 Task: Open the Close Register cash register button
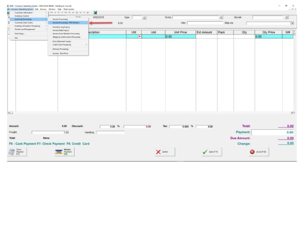[x=17, y=152]
